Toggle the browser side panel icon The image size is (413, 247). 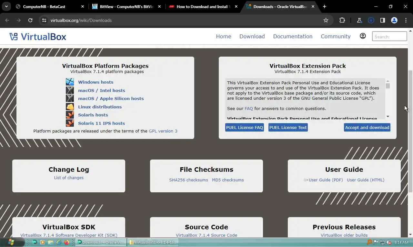click(382, 20)
